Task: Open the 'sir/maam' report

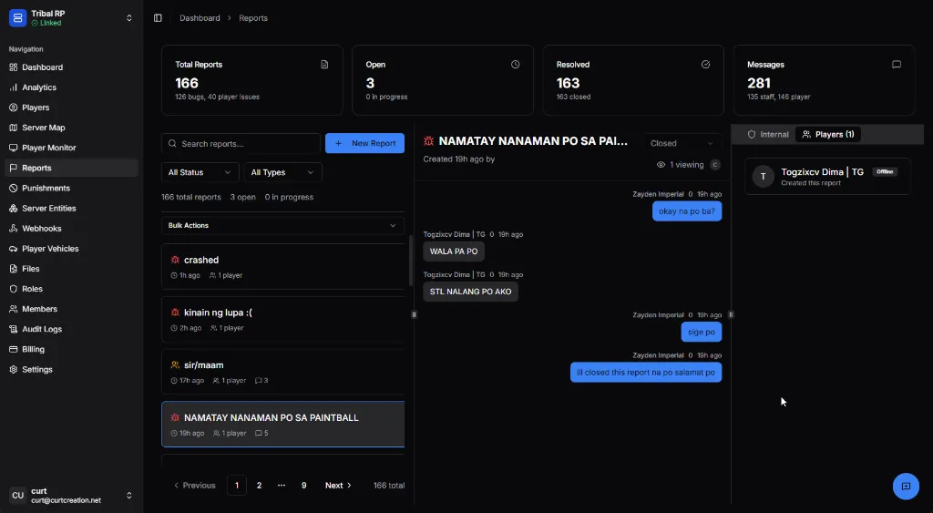Action: [282, 372]
